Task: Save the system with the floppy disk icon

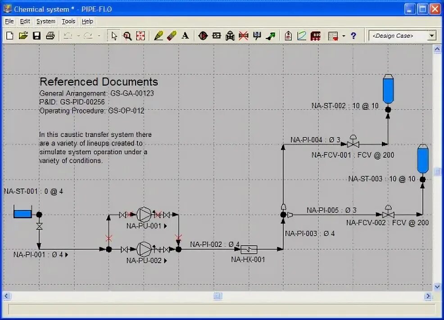Action: pos(36,36)
